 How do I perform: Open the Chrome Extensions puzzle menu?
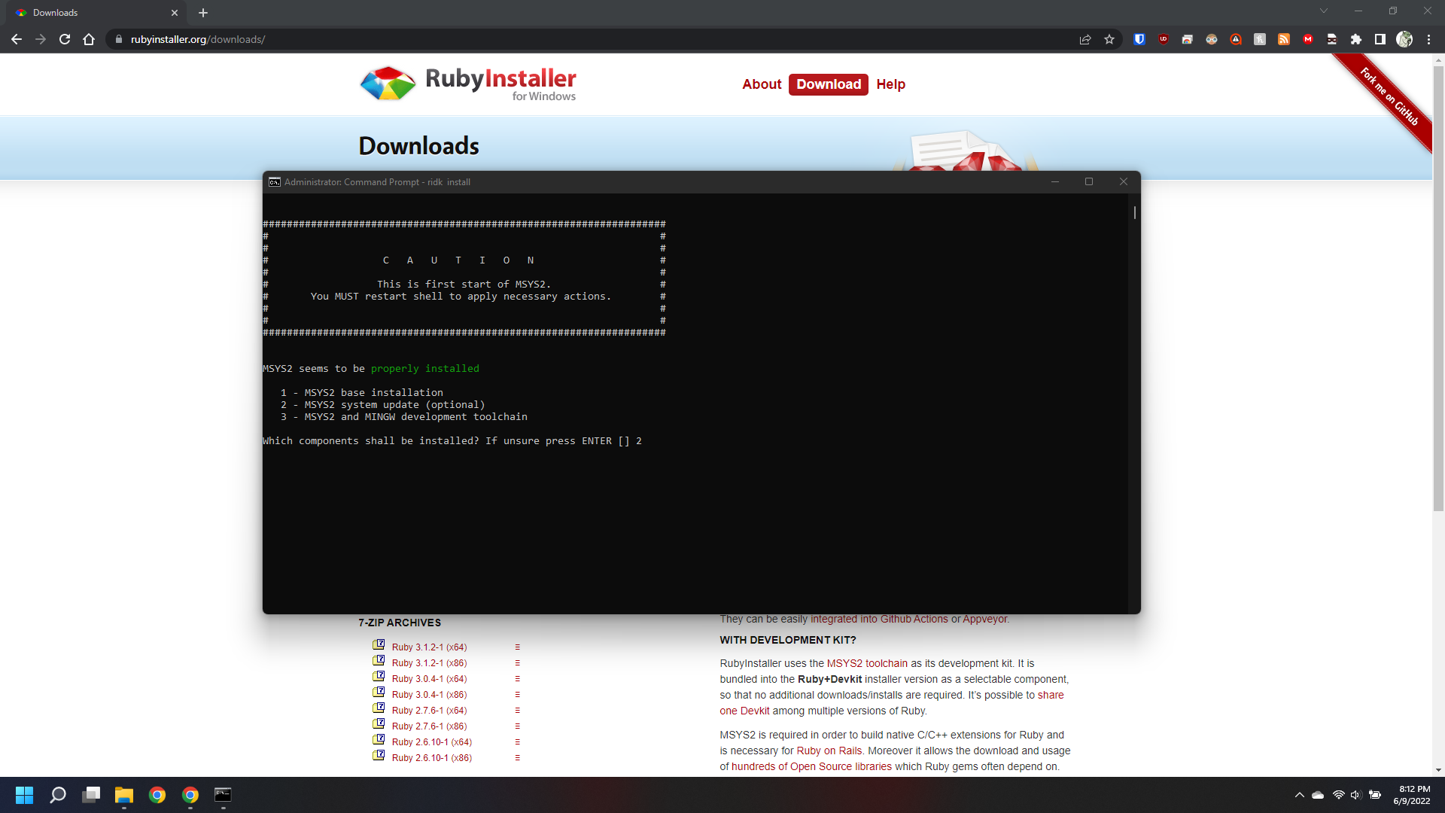tap(1356, 39)
